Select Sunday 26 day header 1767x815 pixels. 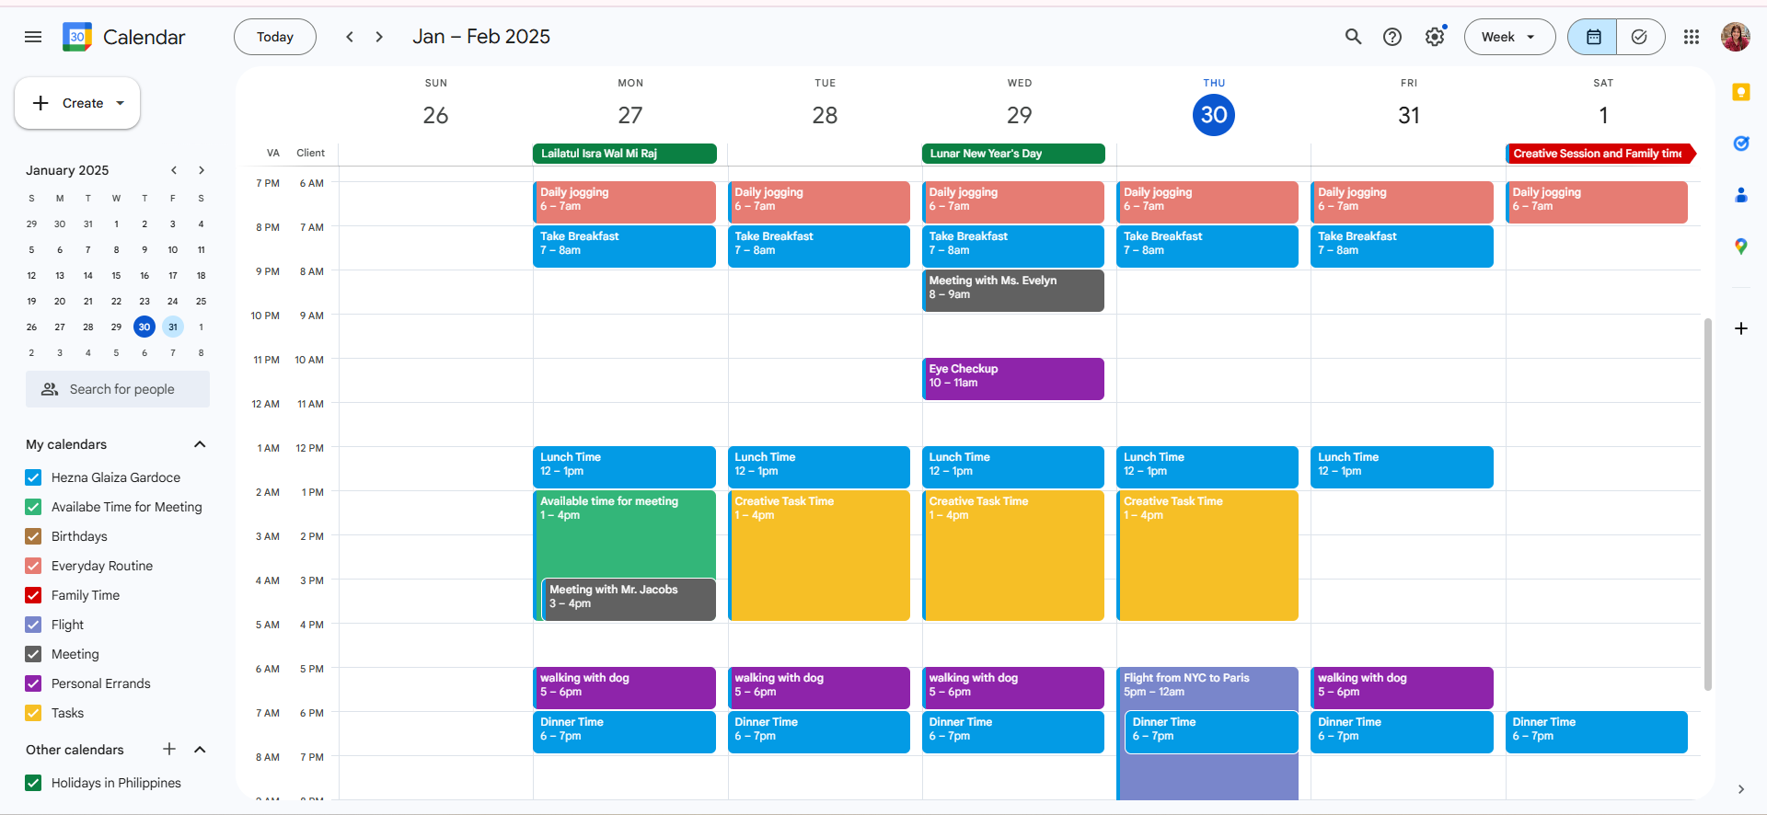click(435, 115)
